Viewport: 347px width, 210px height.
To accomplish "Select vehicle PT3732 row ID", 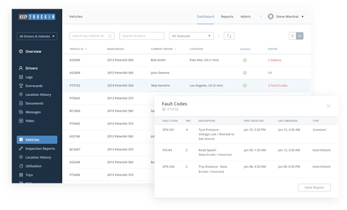I will point(75,86).
